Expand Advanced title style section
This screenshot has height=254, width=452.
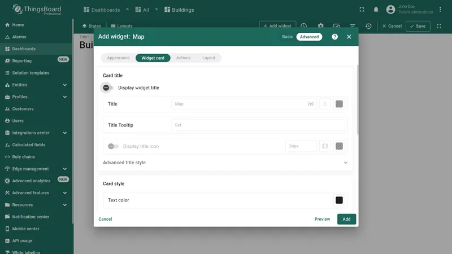(225, 163)
